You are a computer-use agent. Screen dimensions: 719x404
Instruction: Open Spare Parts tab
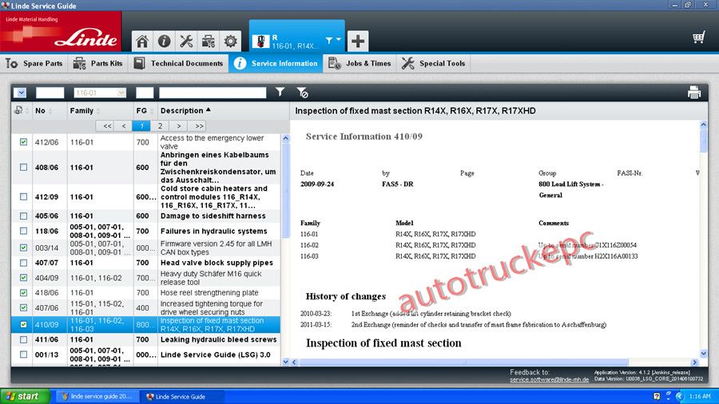34,63
